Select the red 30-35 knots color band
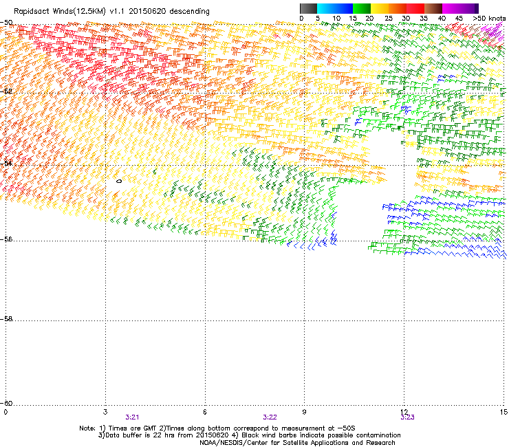509x447 pixels. coord(415,8)
